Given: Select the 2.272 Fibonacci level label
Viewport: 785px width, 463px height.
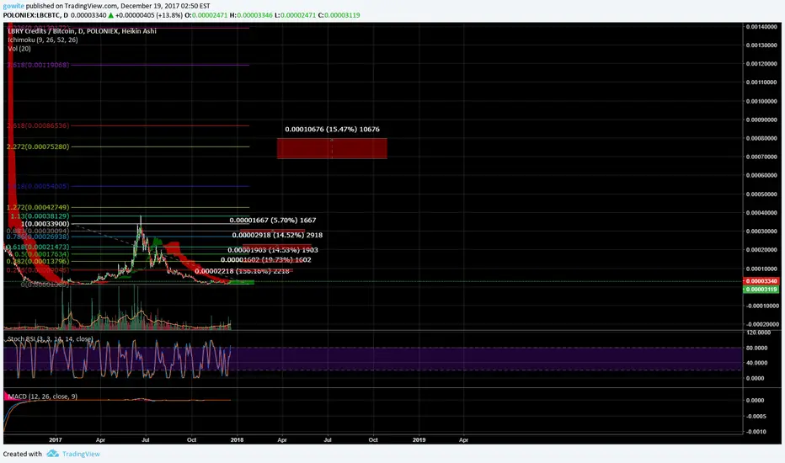Looking at the screenshot, I should (x=38, y=146).
